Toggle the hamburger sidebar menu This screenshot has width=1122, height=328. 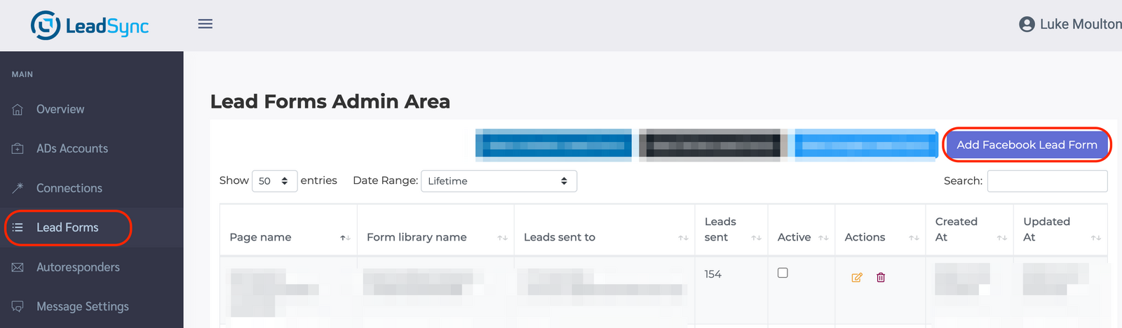[205, 24]
